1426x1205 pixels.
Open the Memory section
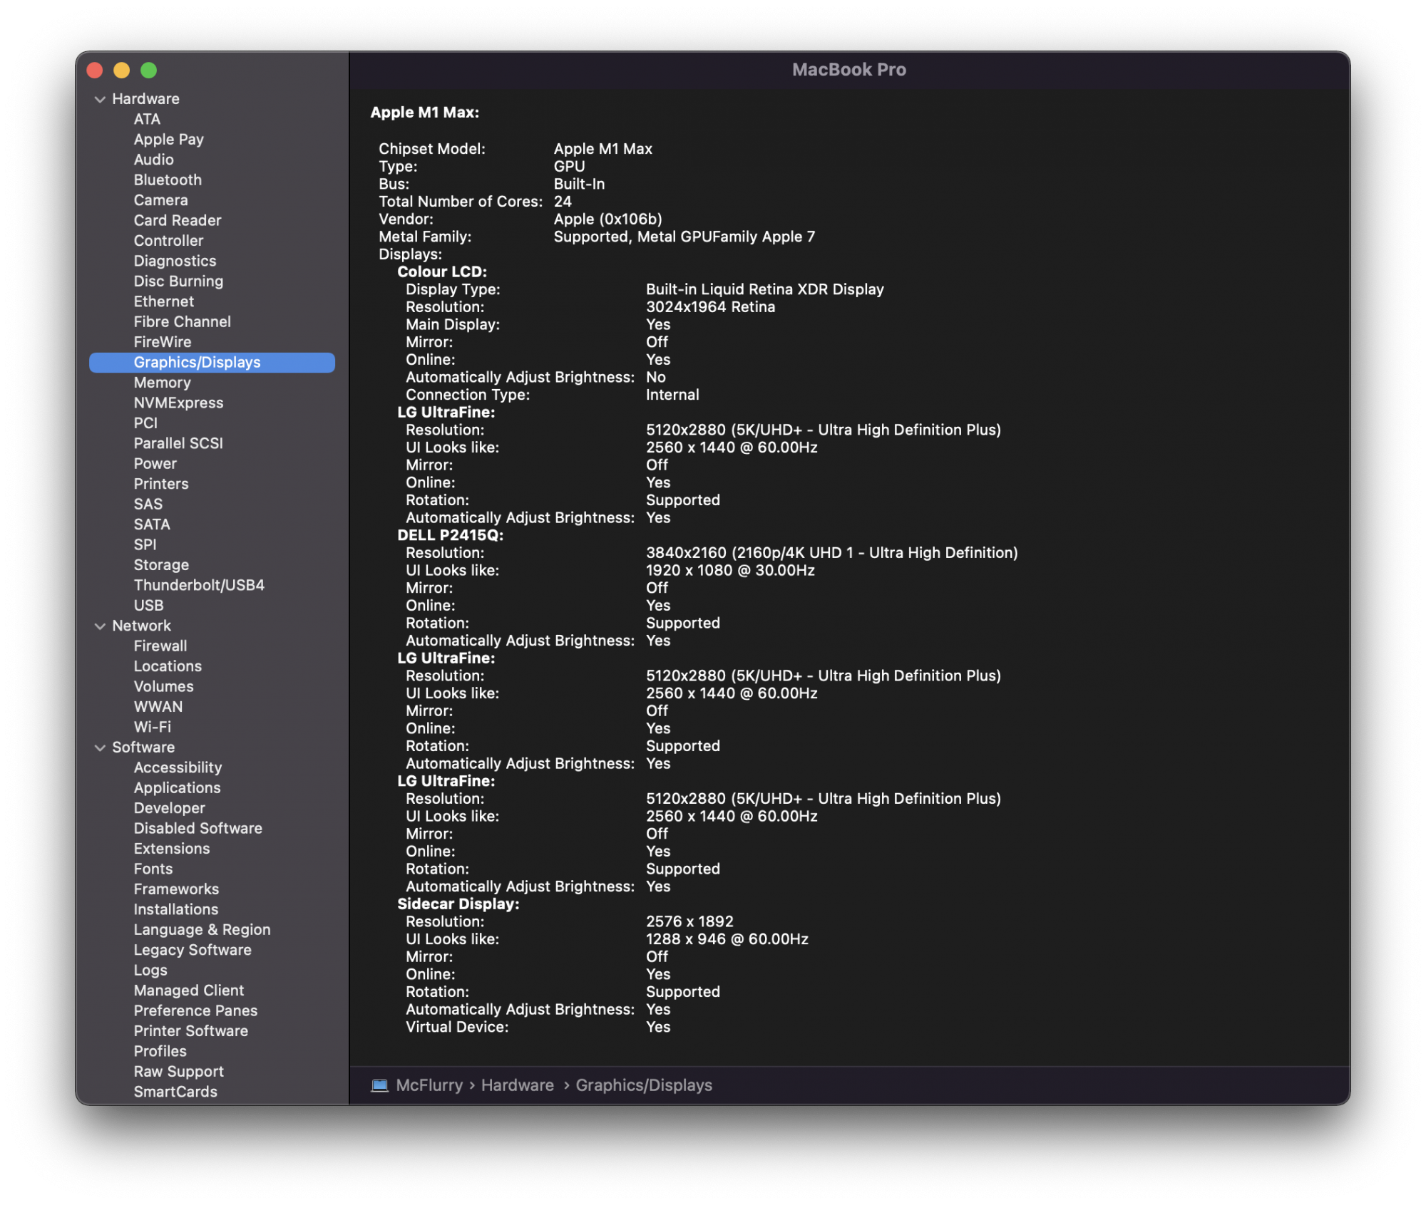pyautogui.click(x=163, y=383)
